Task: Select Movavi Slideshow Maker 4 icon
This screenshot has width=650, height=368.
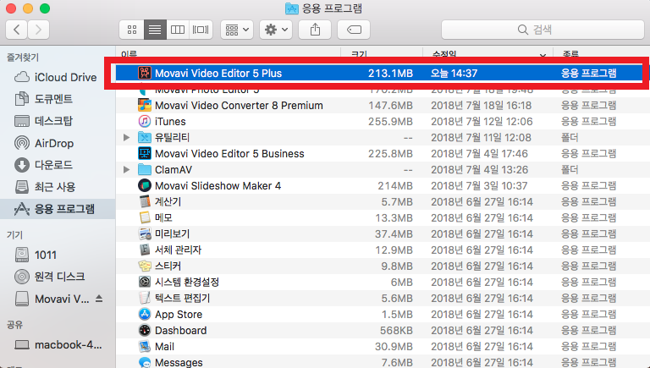Action: 144,185
